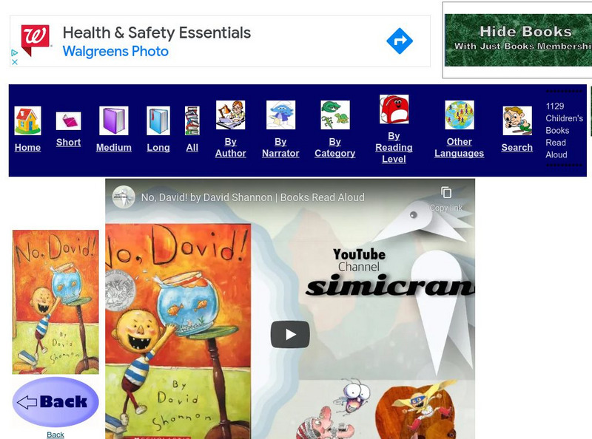Image resolution: width=592 pixels, height=439 pixels.
Task: Click the small Back text link
Action: point(55,435)
